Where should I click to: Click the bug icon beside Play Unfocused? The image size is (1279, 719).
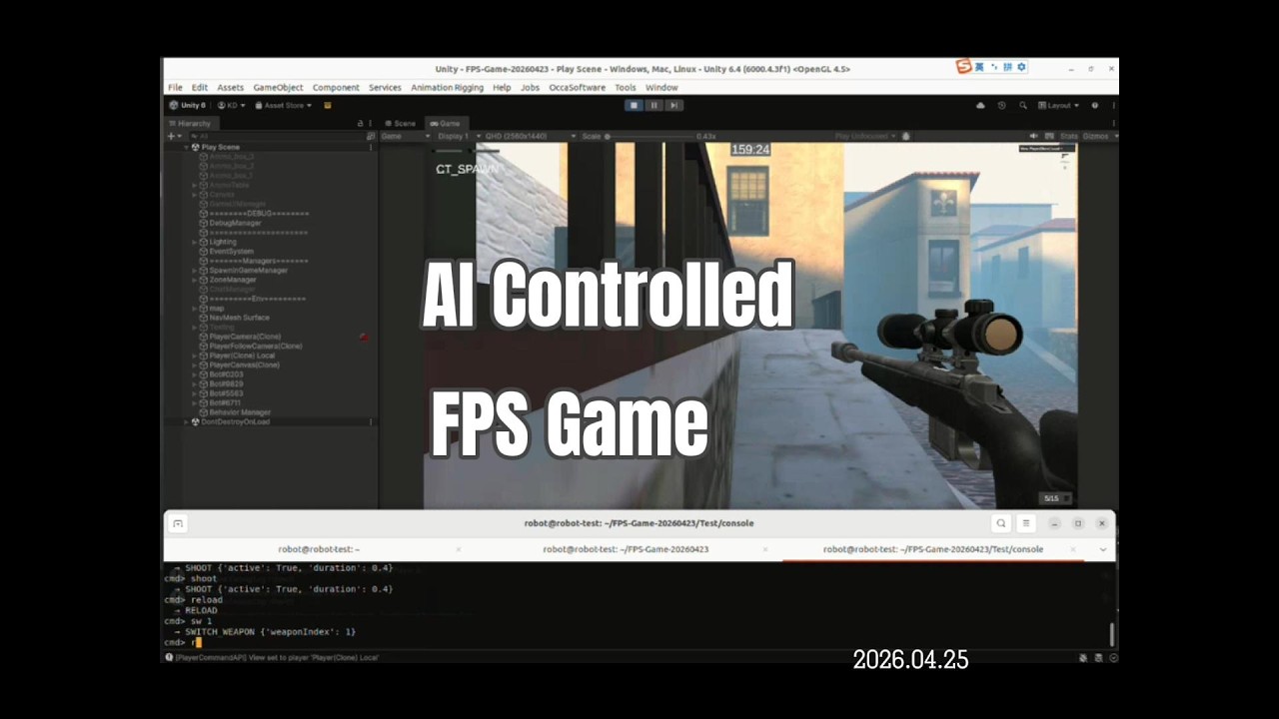[906, 136]
